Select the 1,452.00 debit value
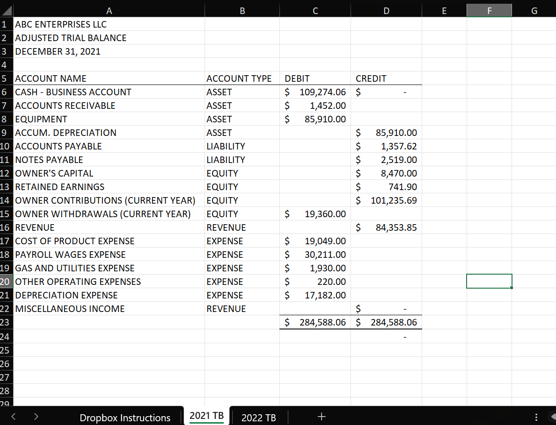Image resolution: width=556 pixels, height=425 pixels. pyautogui.click(x=315, y=106)
